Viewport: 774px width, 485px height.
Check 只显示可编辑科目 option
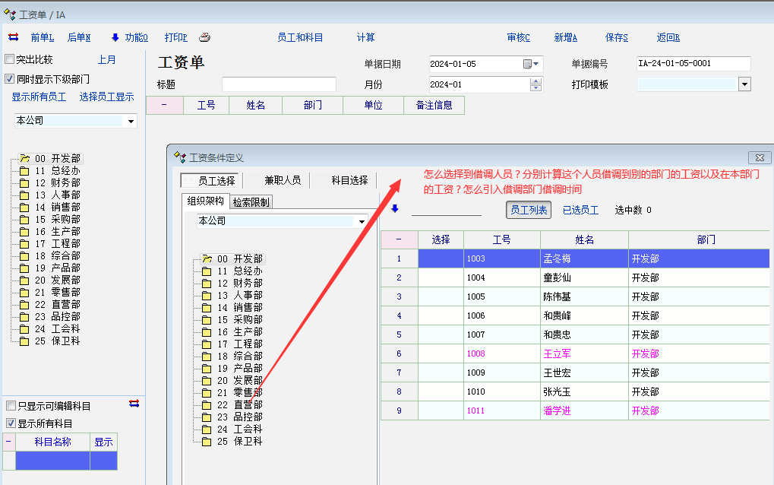[x=11, y=406]
